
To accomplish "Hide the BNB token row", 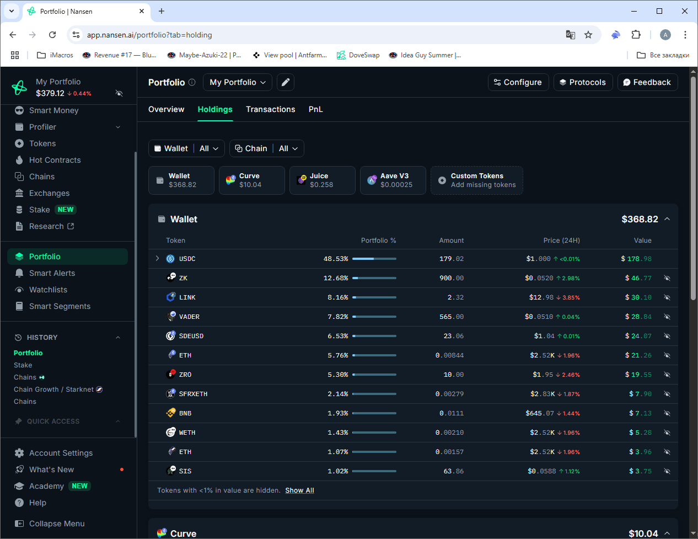I will 667,413.
